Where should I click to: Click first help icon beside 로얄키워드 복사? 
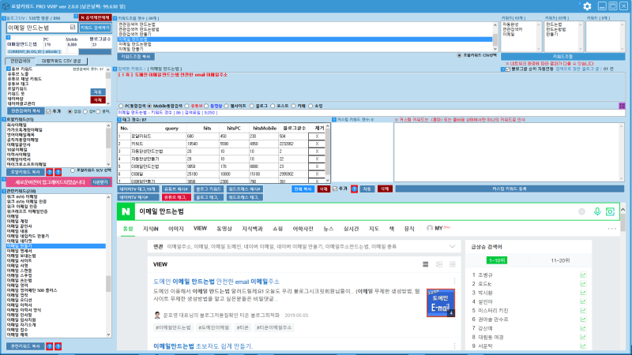(x=50, y=172)
